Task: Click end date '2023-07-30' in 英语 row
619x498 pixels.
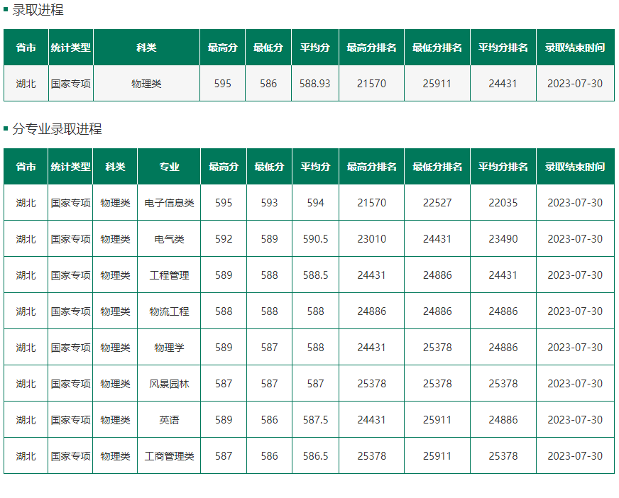Action: (575, 420)
